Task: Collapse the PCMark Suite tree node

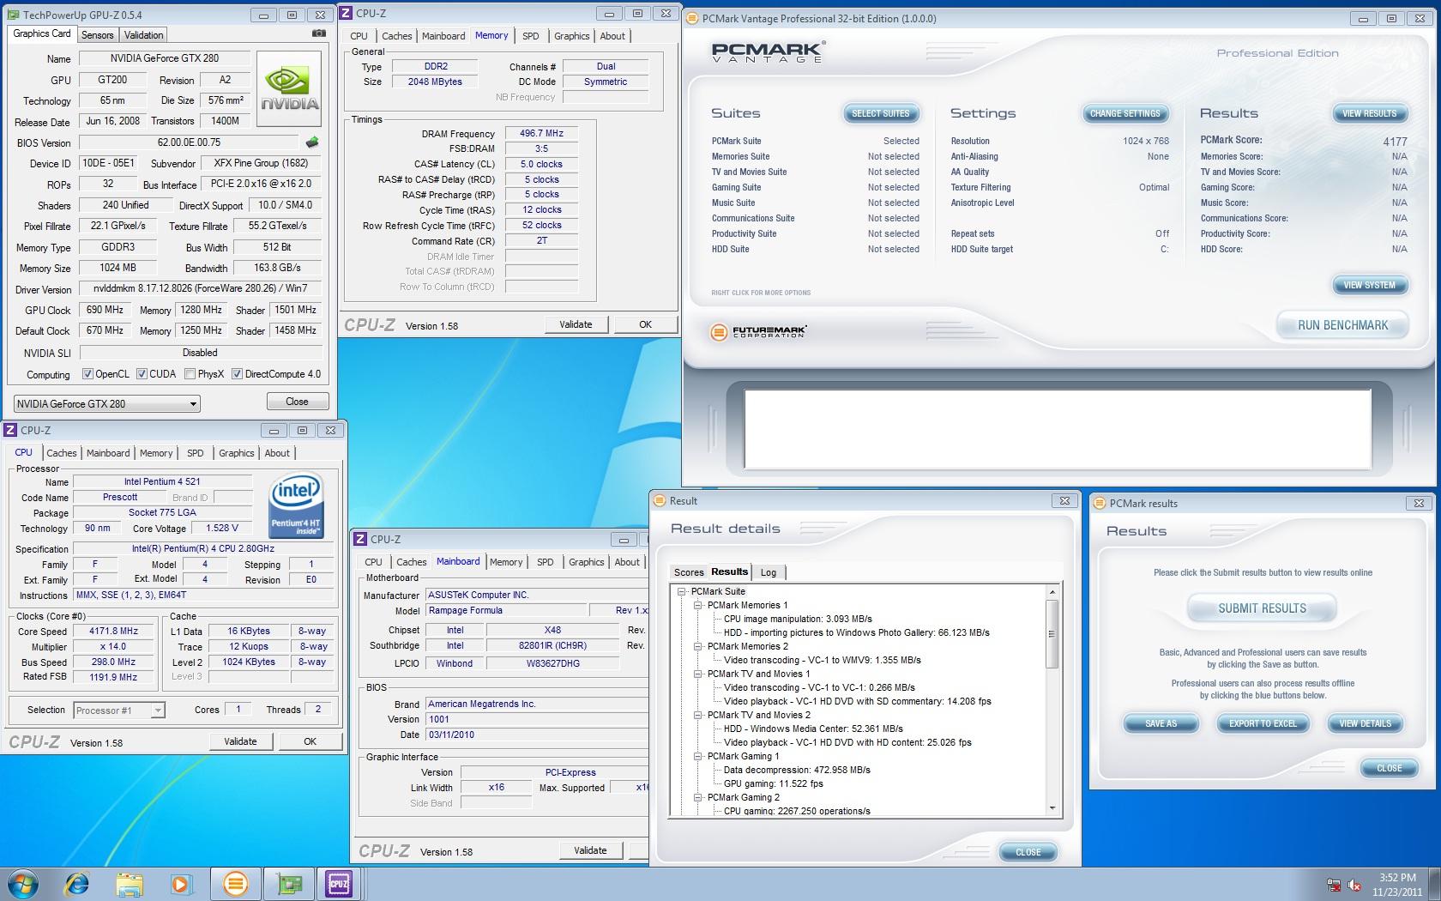Action: tap(682, 591)
